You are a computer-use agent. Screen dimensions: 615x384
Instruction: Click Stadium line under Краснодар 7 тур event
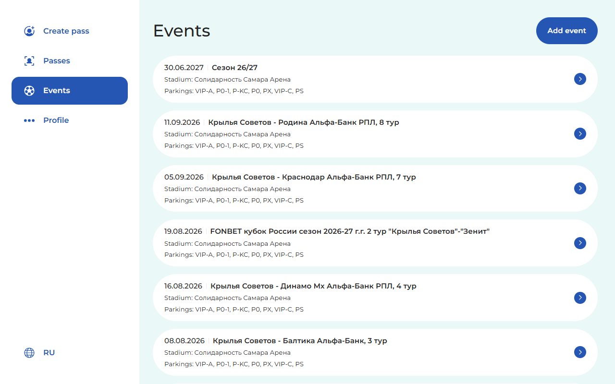(227, 189)
